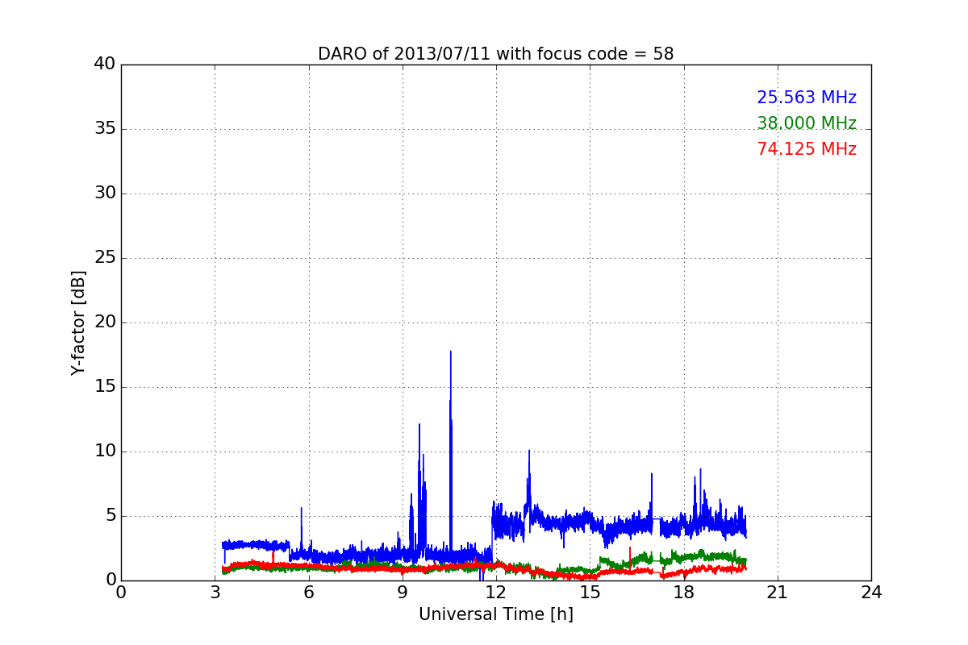Click the y-axis tick label "35"
The height and width of the screenshot is (645, 968).
[x=105, y=129]
